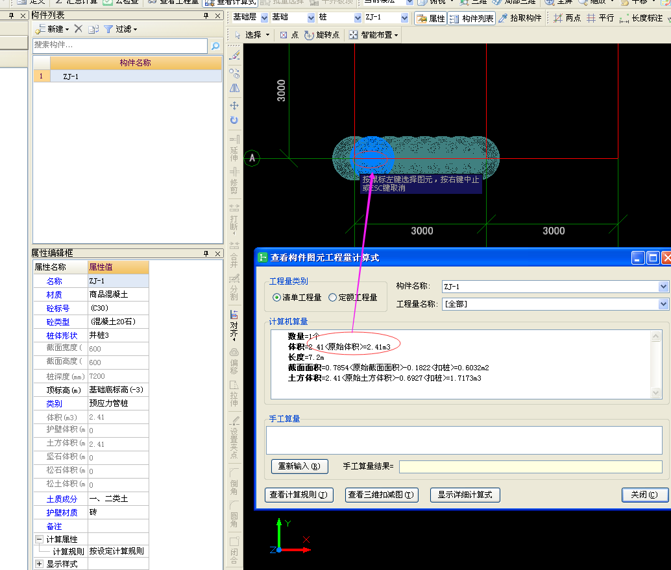671x570 pixels.
Task: Activate the 拾取构件 pick tool
Action: (520, 18)
